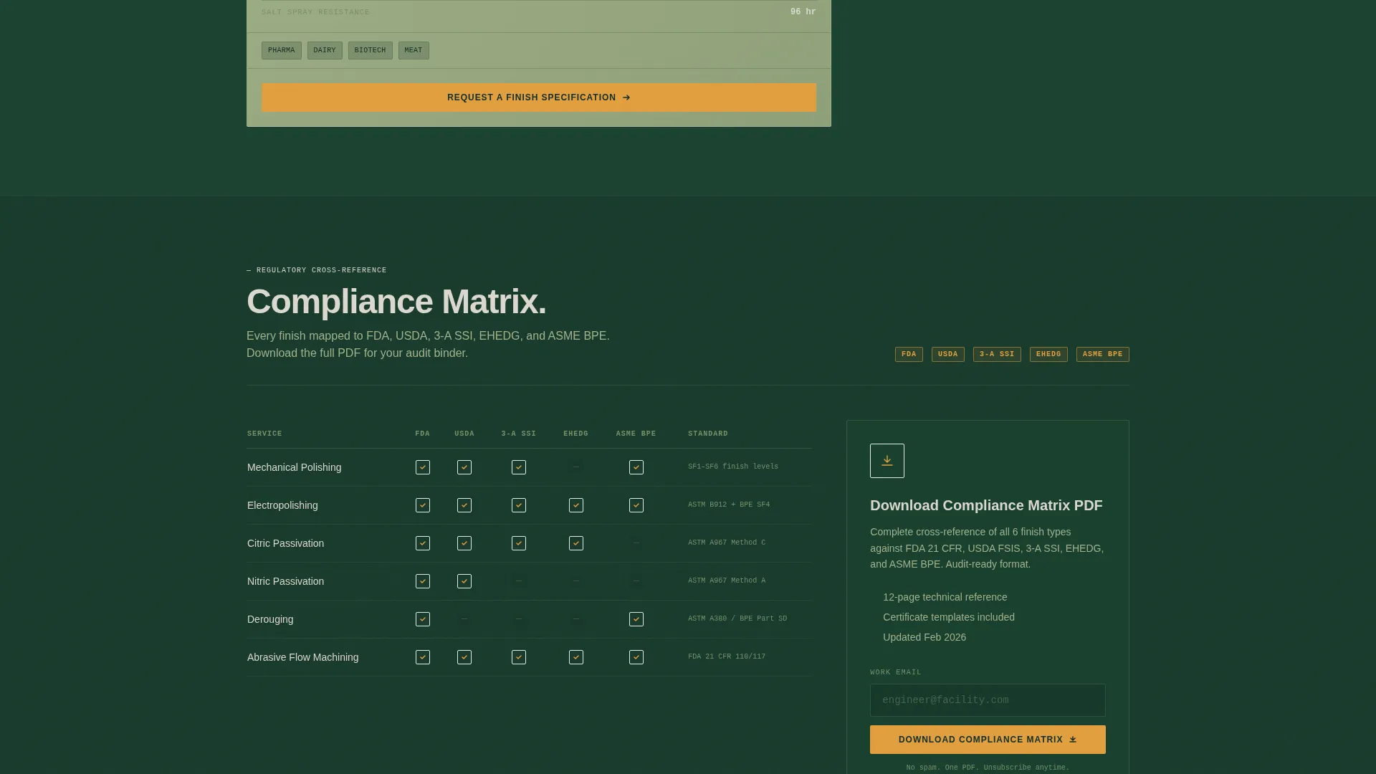Click the FDA 21 CFR 110/117 text
1376x774 pixels.
727,656
